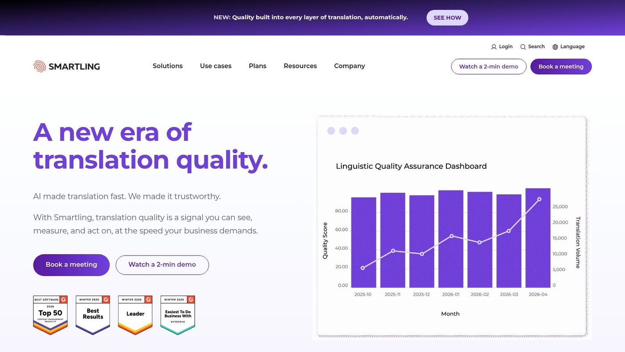Click the hero Watch a 2-min demo button
The width and height of the screenshot is (625, 352).
162,265
